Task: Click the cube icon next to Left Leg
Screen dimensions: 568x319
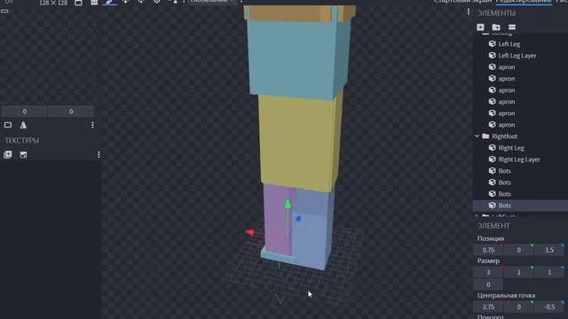Action: [492, 43]
